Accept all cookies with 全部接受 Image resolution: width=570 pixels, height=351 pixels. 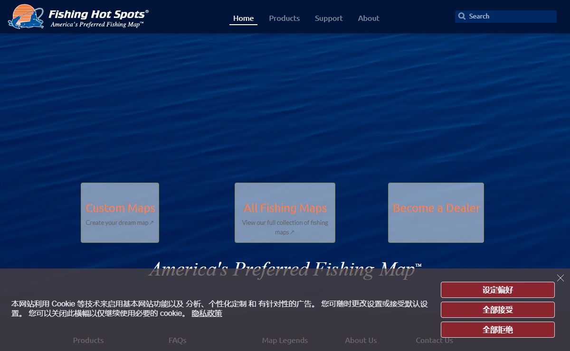(497, 310)
